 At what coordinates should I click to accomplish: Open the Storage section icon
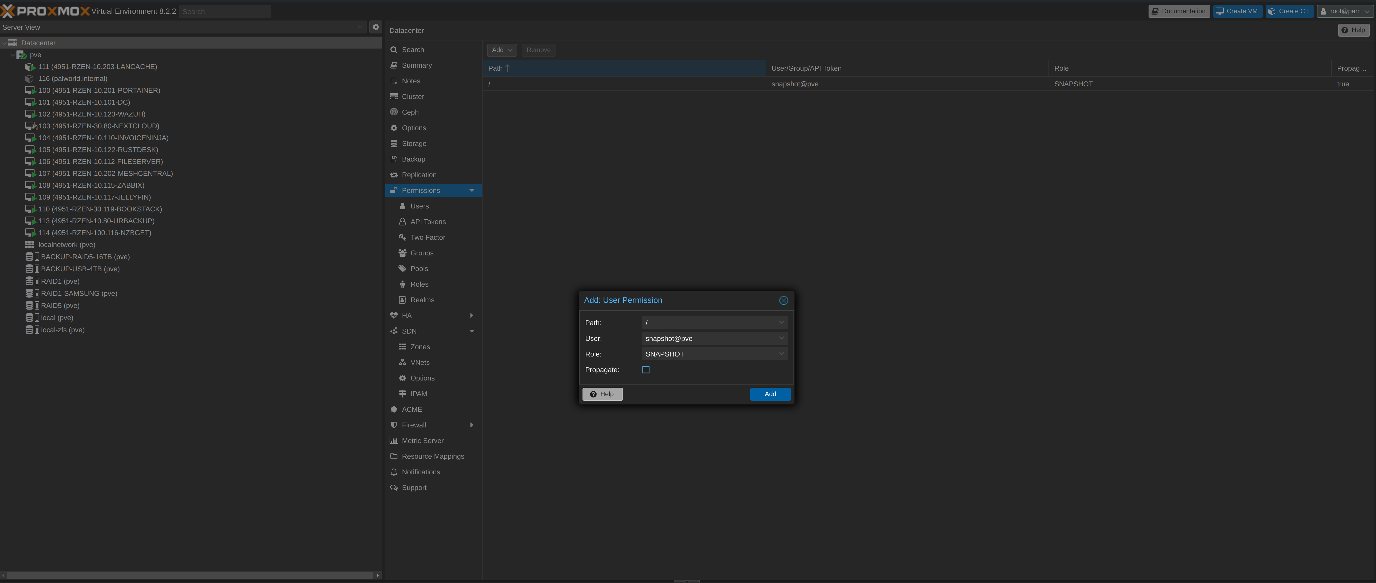(394, 144)
